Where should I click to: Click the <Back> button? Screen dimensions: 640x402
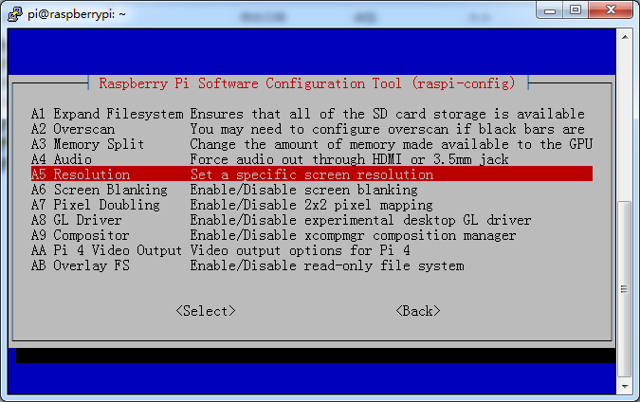(x=418, y=311)
